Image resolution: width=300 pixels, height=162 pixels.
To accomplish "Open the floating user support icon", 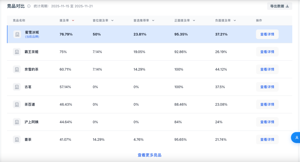I will point(296,138).
